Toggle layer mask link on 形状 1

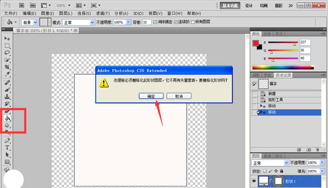(271, 181)
